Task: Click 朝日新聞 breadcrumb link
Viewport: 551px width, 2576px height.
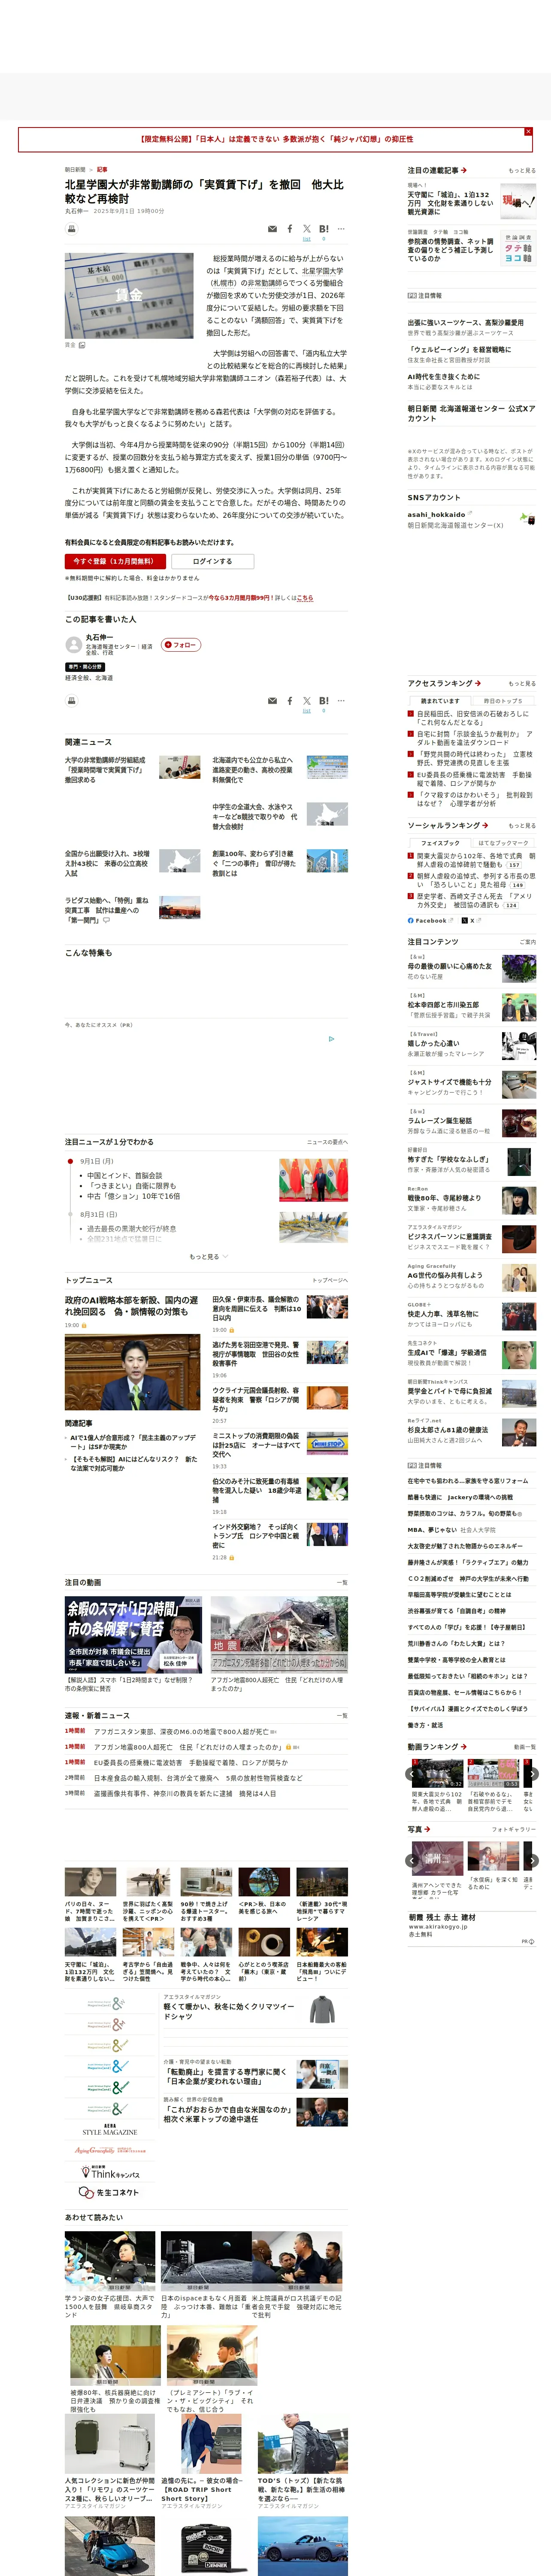Action: pyautogui.click(x=75, y=170)
